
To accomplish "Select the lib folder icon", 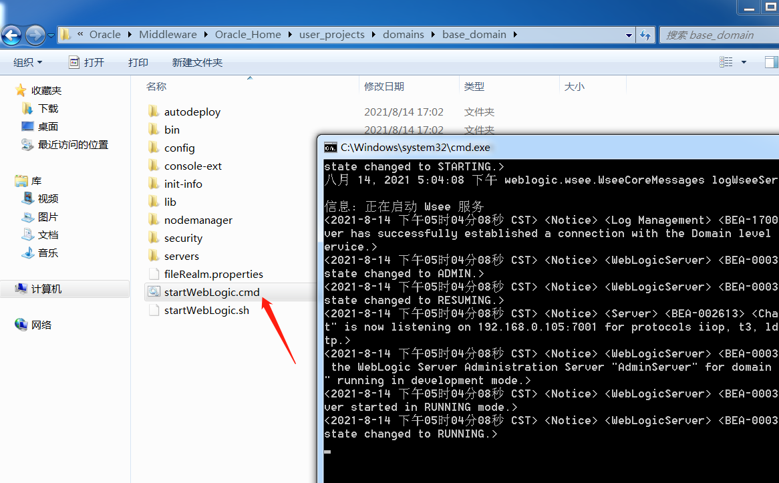I will pos(154,201).
